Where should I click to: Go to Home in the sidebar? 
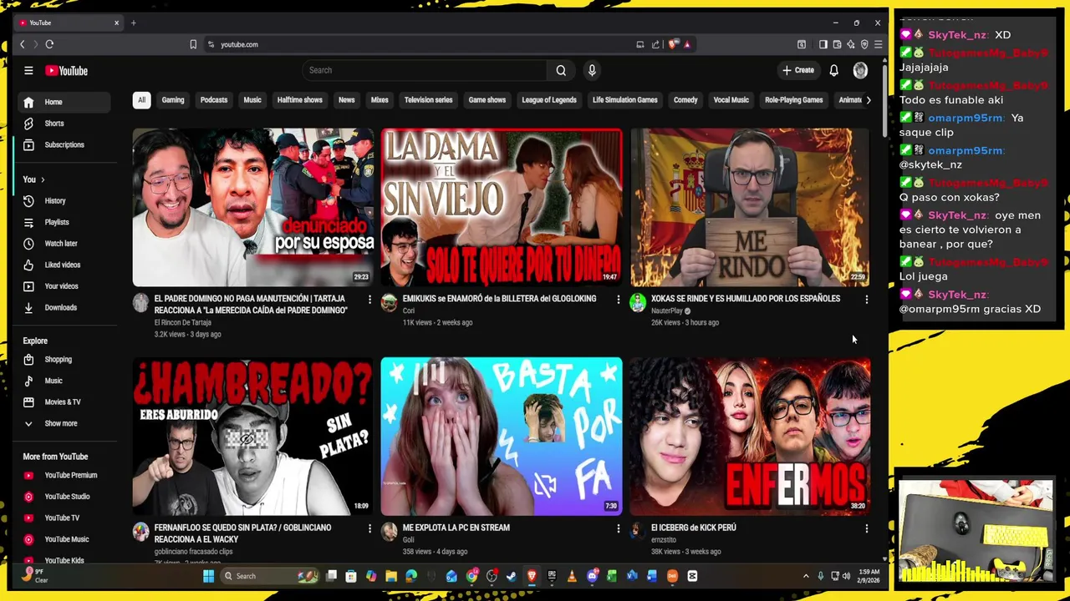point(64,102)
